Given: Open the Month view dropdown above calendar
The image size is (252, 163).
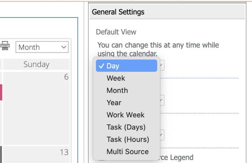Looking at the screenshot, I should [x=42, y=47].
